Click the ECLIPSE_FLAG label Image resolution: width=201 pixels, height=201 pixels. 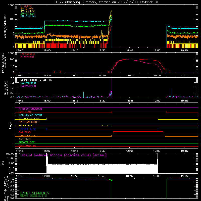tap(27, 129)
